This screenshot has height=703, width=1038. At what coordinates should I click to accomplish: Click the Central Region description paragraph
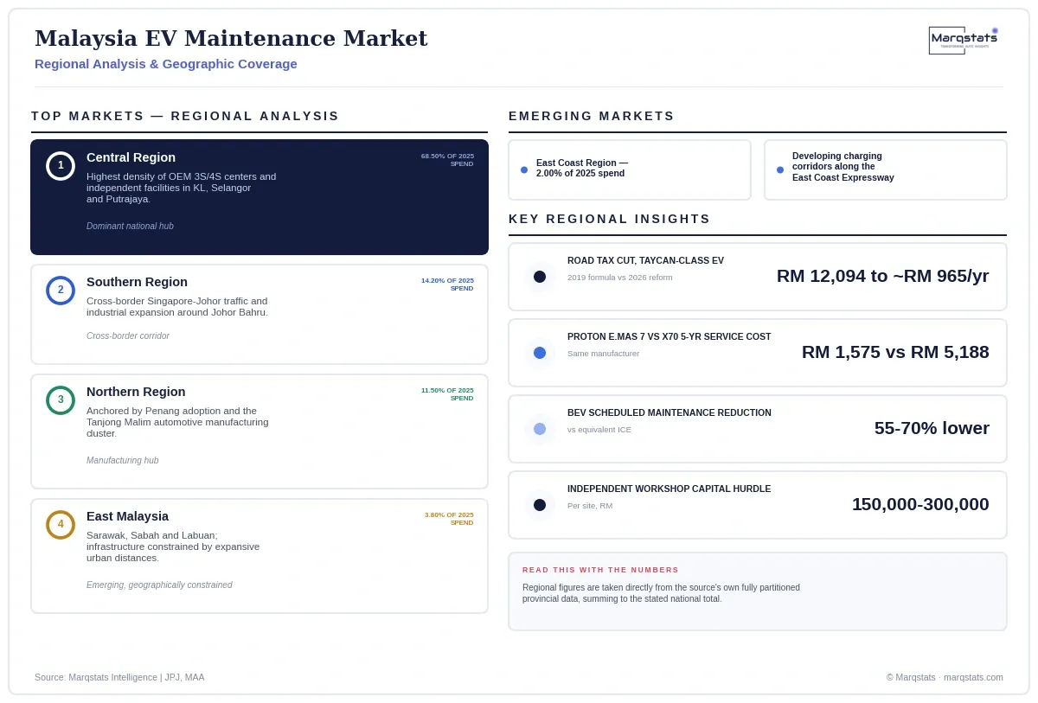[x=182, y=188]
